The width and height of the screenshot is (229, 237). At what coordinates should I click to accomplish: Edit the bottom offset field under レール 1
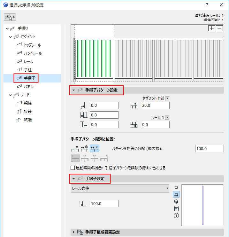155,125
